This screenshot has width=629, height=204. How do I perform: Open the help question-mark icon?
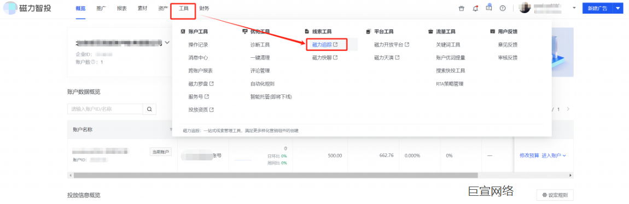[x=503, y=8]
